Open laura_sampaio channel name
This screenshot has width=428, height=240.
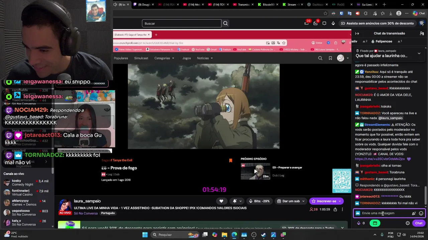click(x=87, y=201)
